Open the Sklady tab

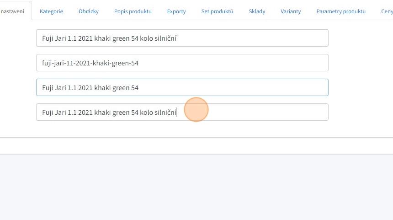click(x=257, y=11)
